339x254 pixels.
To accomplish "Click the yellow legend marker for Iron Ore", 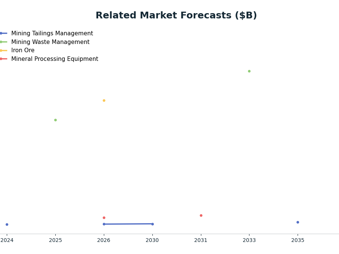I will click(3, 50).
